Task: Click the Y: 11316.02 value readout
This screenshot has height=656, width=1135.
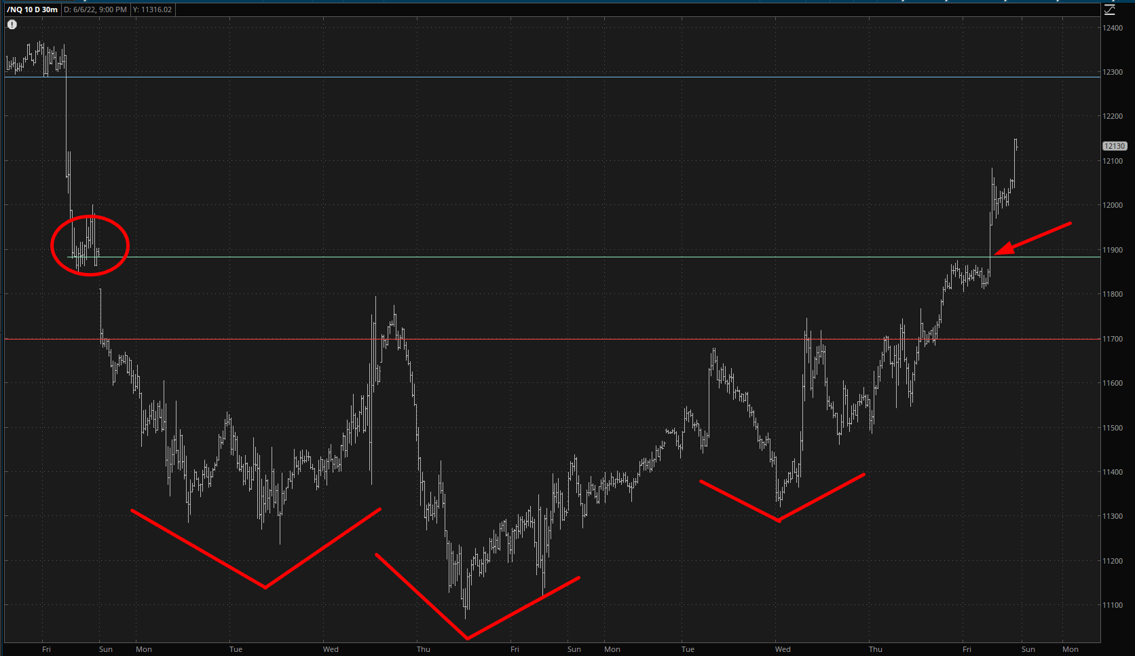Action: coord(153,10)
